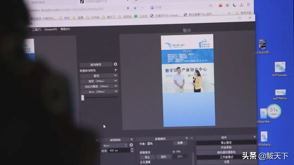Viewport: 294px width, 165px height.
Task: Open desktop file 290b9acb...
Action: pyautogui.click(x=265, y=139)
